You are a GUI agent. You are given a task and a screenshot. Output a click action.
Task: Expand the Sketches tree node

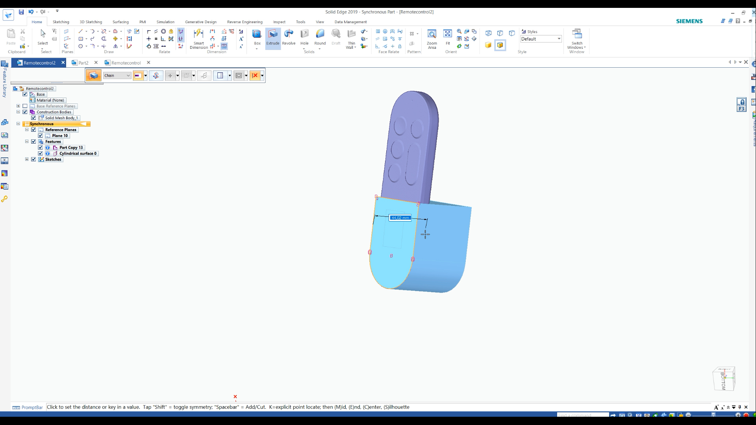click(26, 159)
